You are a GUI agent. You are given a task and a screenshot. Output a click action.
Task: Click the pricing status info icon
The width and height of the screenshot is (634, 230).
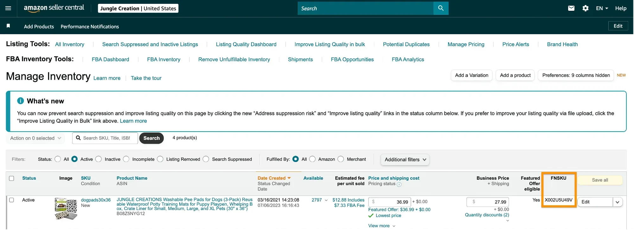point(399,184)
